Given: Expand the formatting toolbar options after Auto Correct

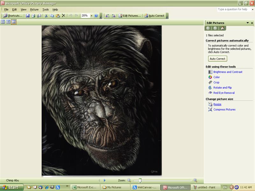Looking at the screenshot, I should [x=167, y=16].
